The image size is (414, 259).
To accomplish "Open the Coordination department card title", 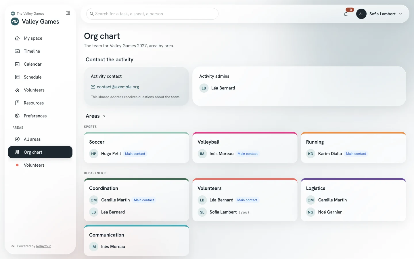I will click(x=103, y=188).
